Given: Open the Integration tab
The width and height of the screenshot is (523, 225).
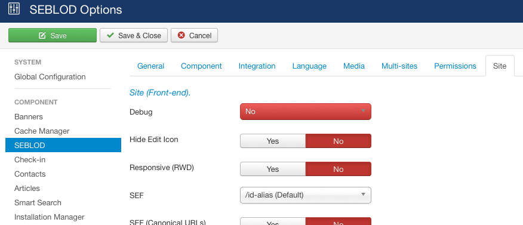Looking at the screenshot, I should click(x=257, y=66).
